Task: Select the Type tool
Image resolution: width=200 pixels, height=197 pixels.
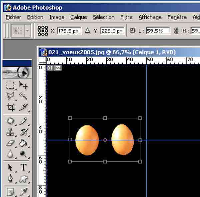Action: [x=24, y=167]
